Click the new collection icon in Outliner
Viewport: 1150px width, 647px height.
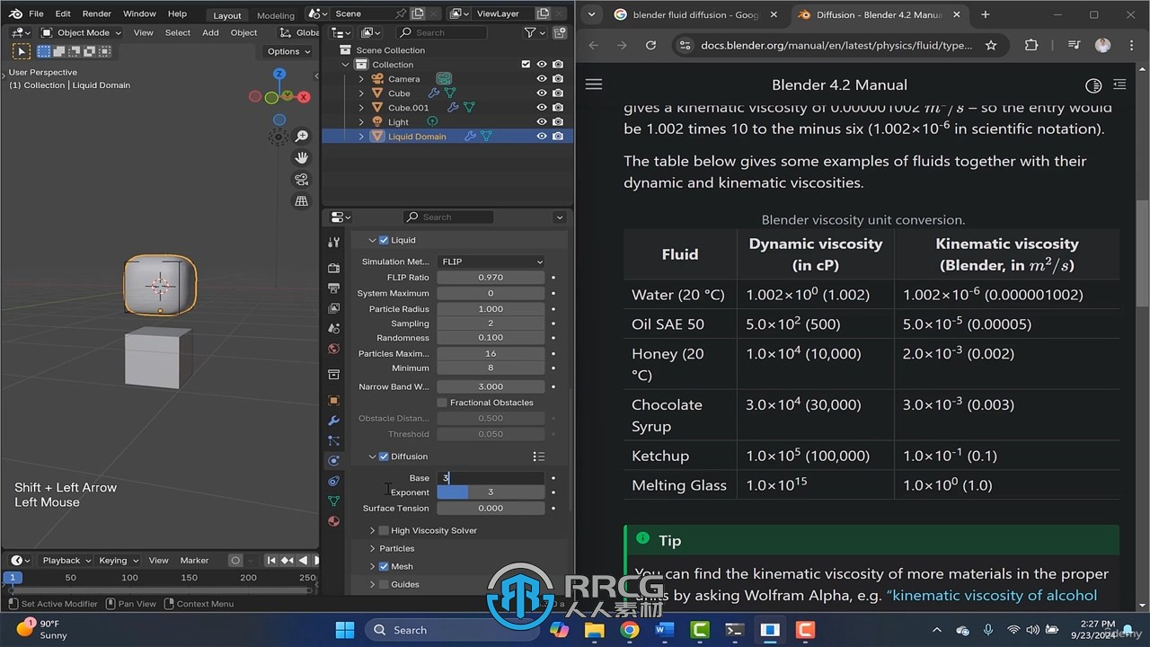558,32
